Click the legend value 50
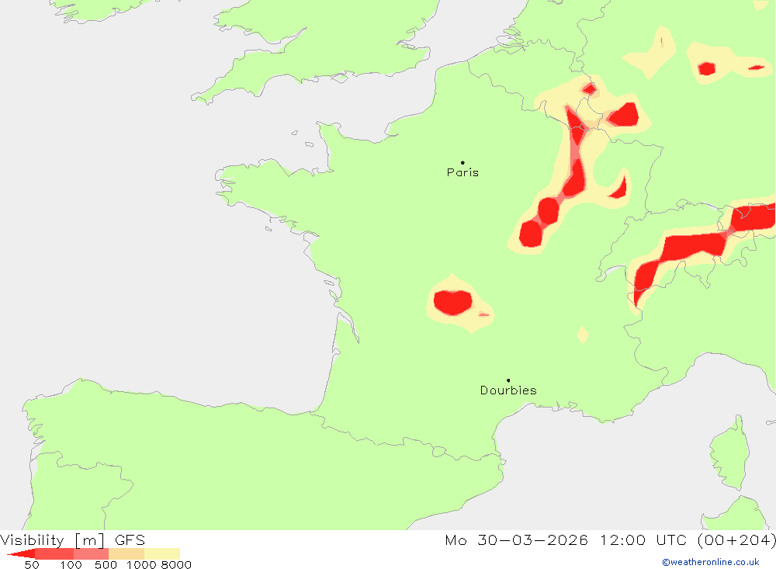This screenshot has width=776, height=569. (x=32, y=565)
